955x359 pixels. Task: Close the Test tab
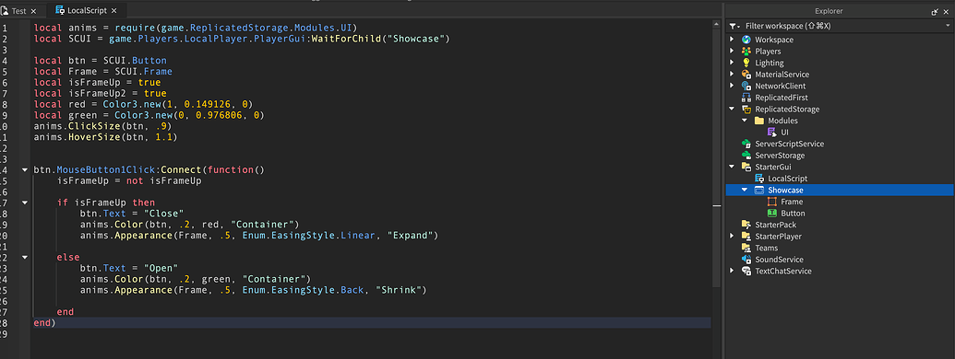point(33,12)
